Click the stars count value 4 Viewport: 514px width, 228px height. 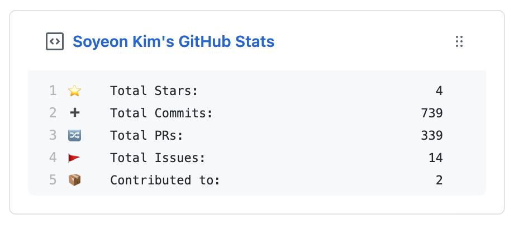(x=439, y=91)
